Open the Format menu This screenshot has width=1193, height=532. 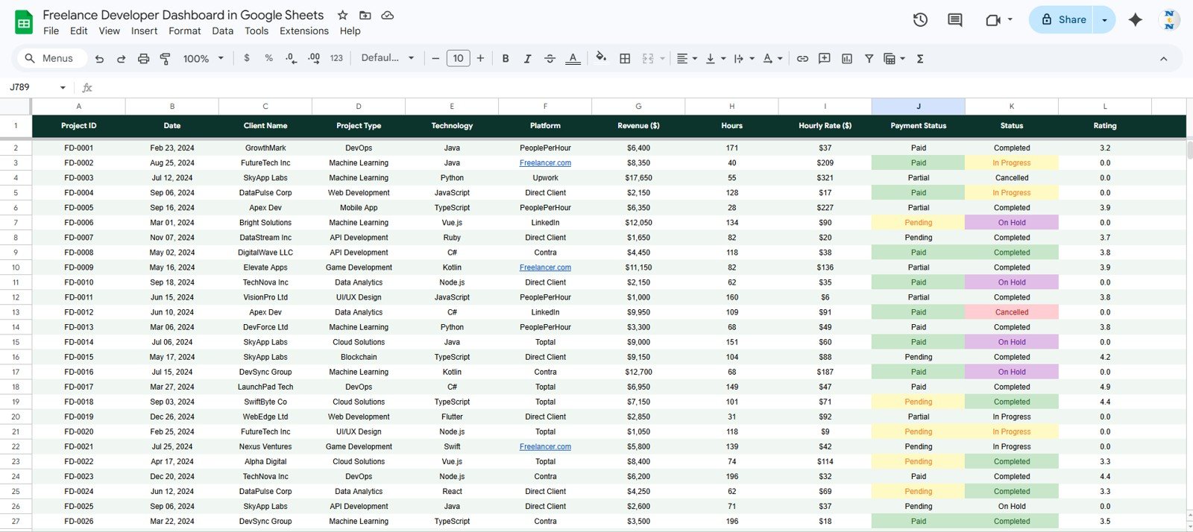pyautogui.click(x=184, y=31)
